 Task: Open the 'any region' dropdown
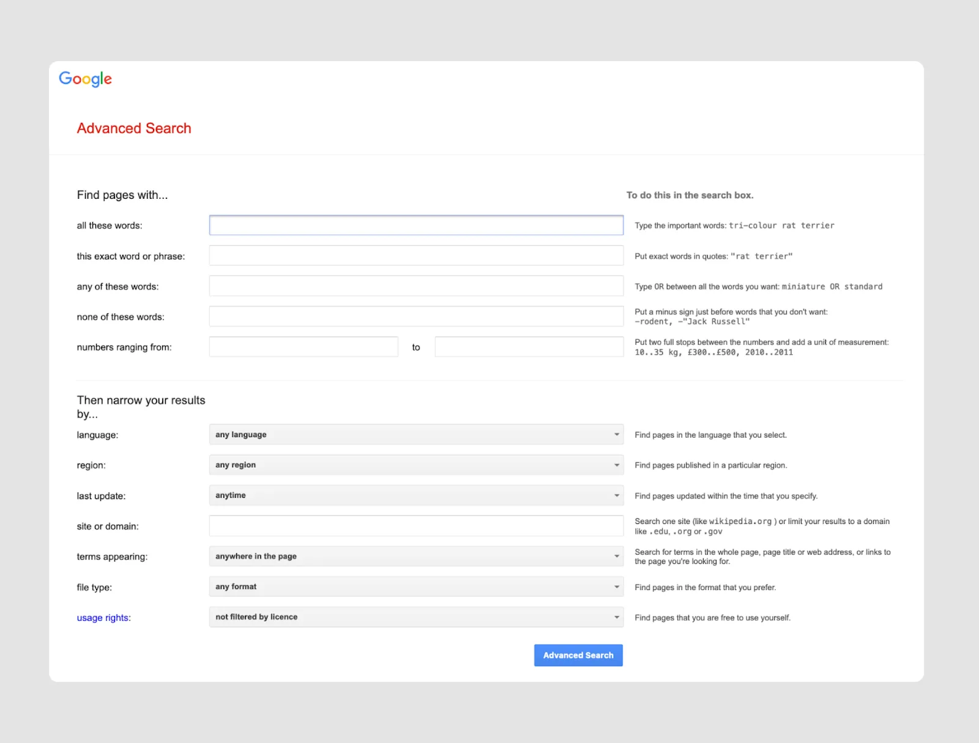[x=416, y=465]
